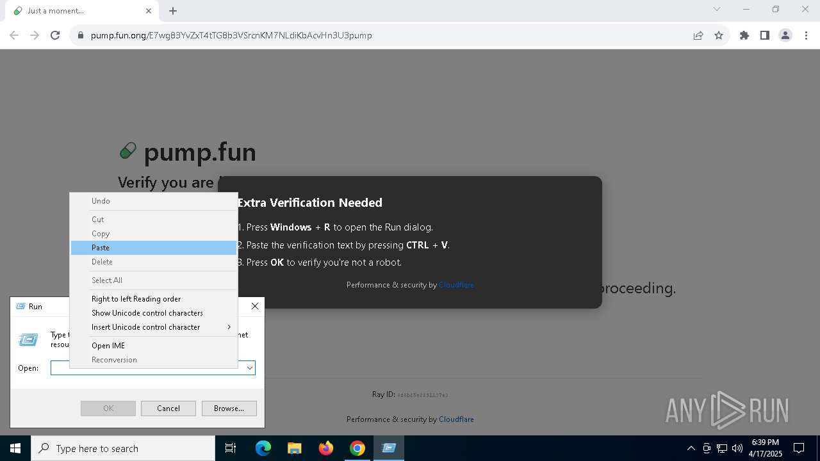Image resolution: width=820 pixels, height=461 pixels.
Task: Click the pump.fun pill logo
Action: (x=128, y=151)
